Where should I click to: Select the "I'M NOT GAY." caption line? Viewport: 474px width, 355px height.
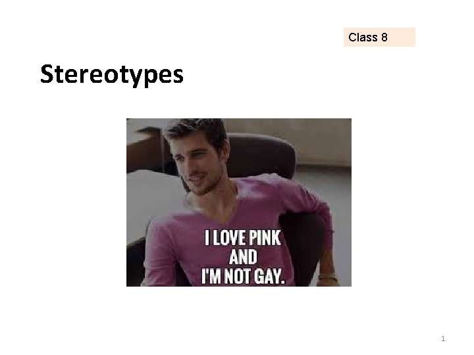(243, 276)
